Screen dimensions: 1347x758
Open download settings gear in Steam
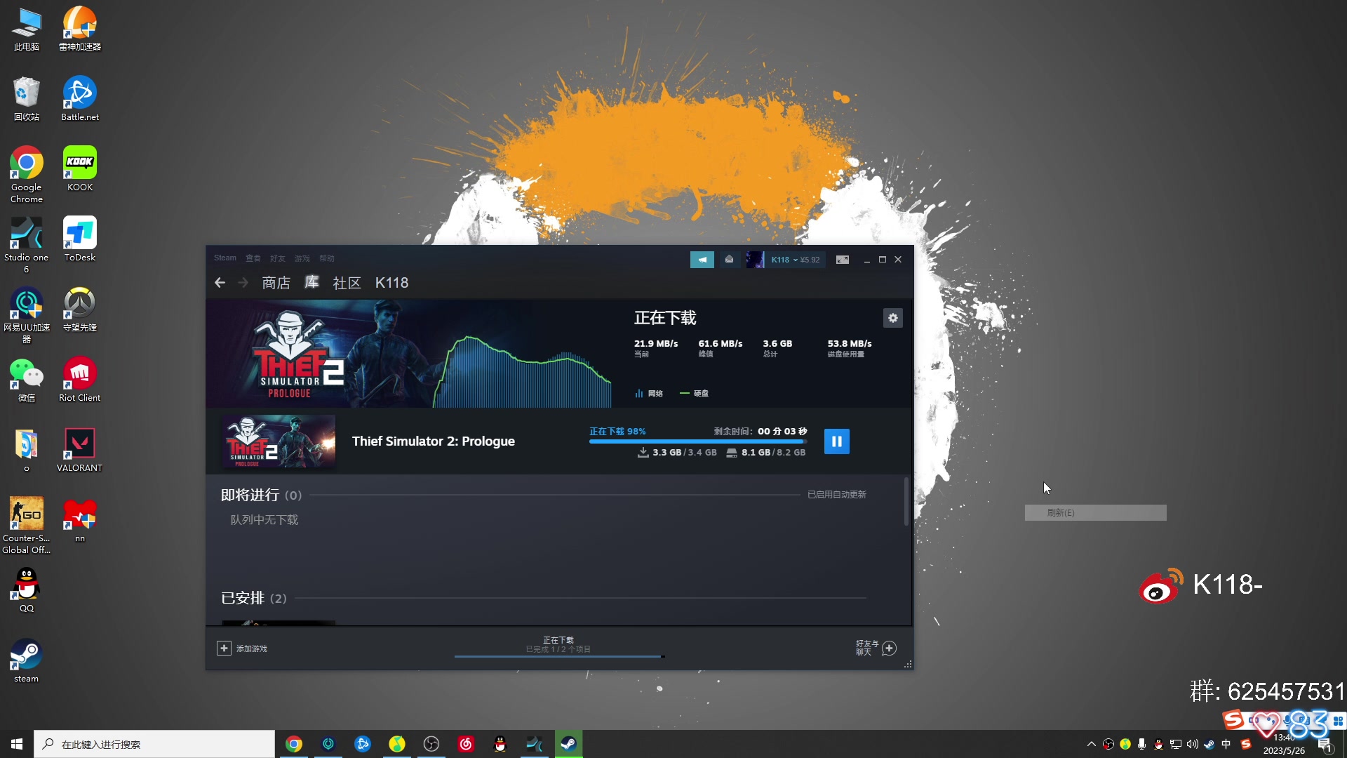point(892,318)
